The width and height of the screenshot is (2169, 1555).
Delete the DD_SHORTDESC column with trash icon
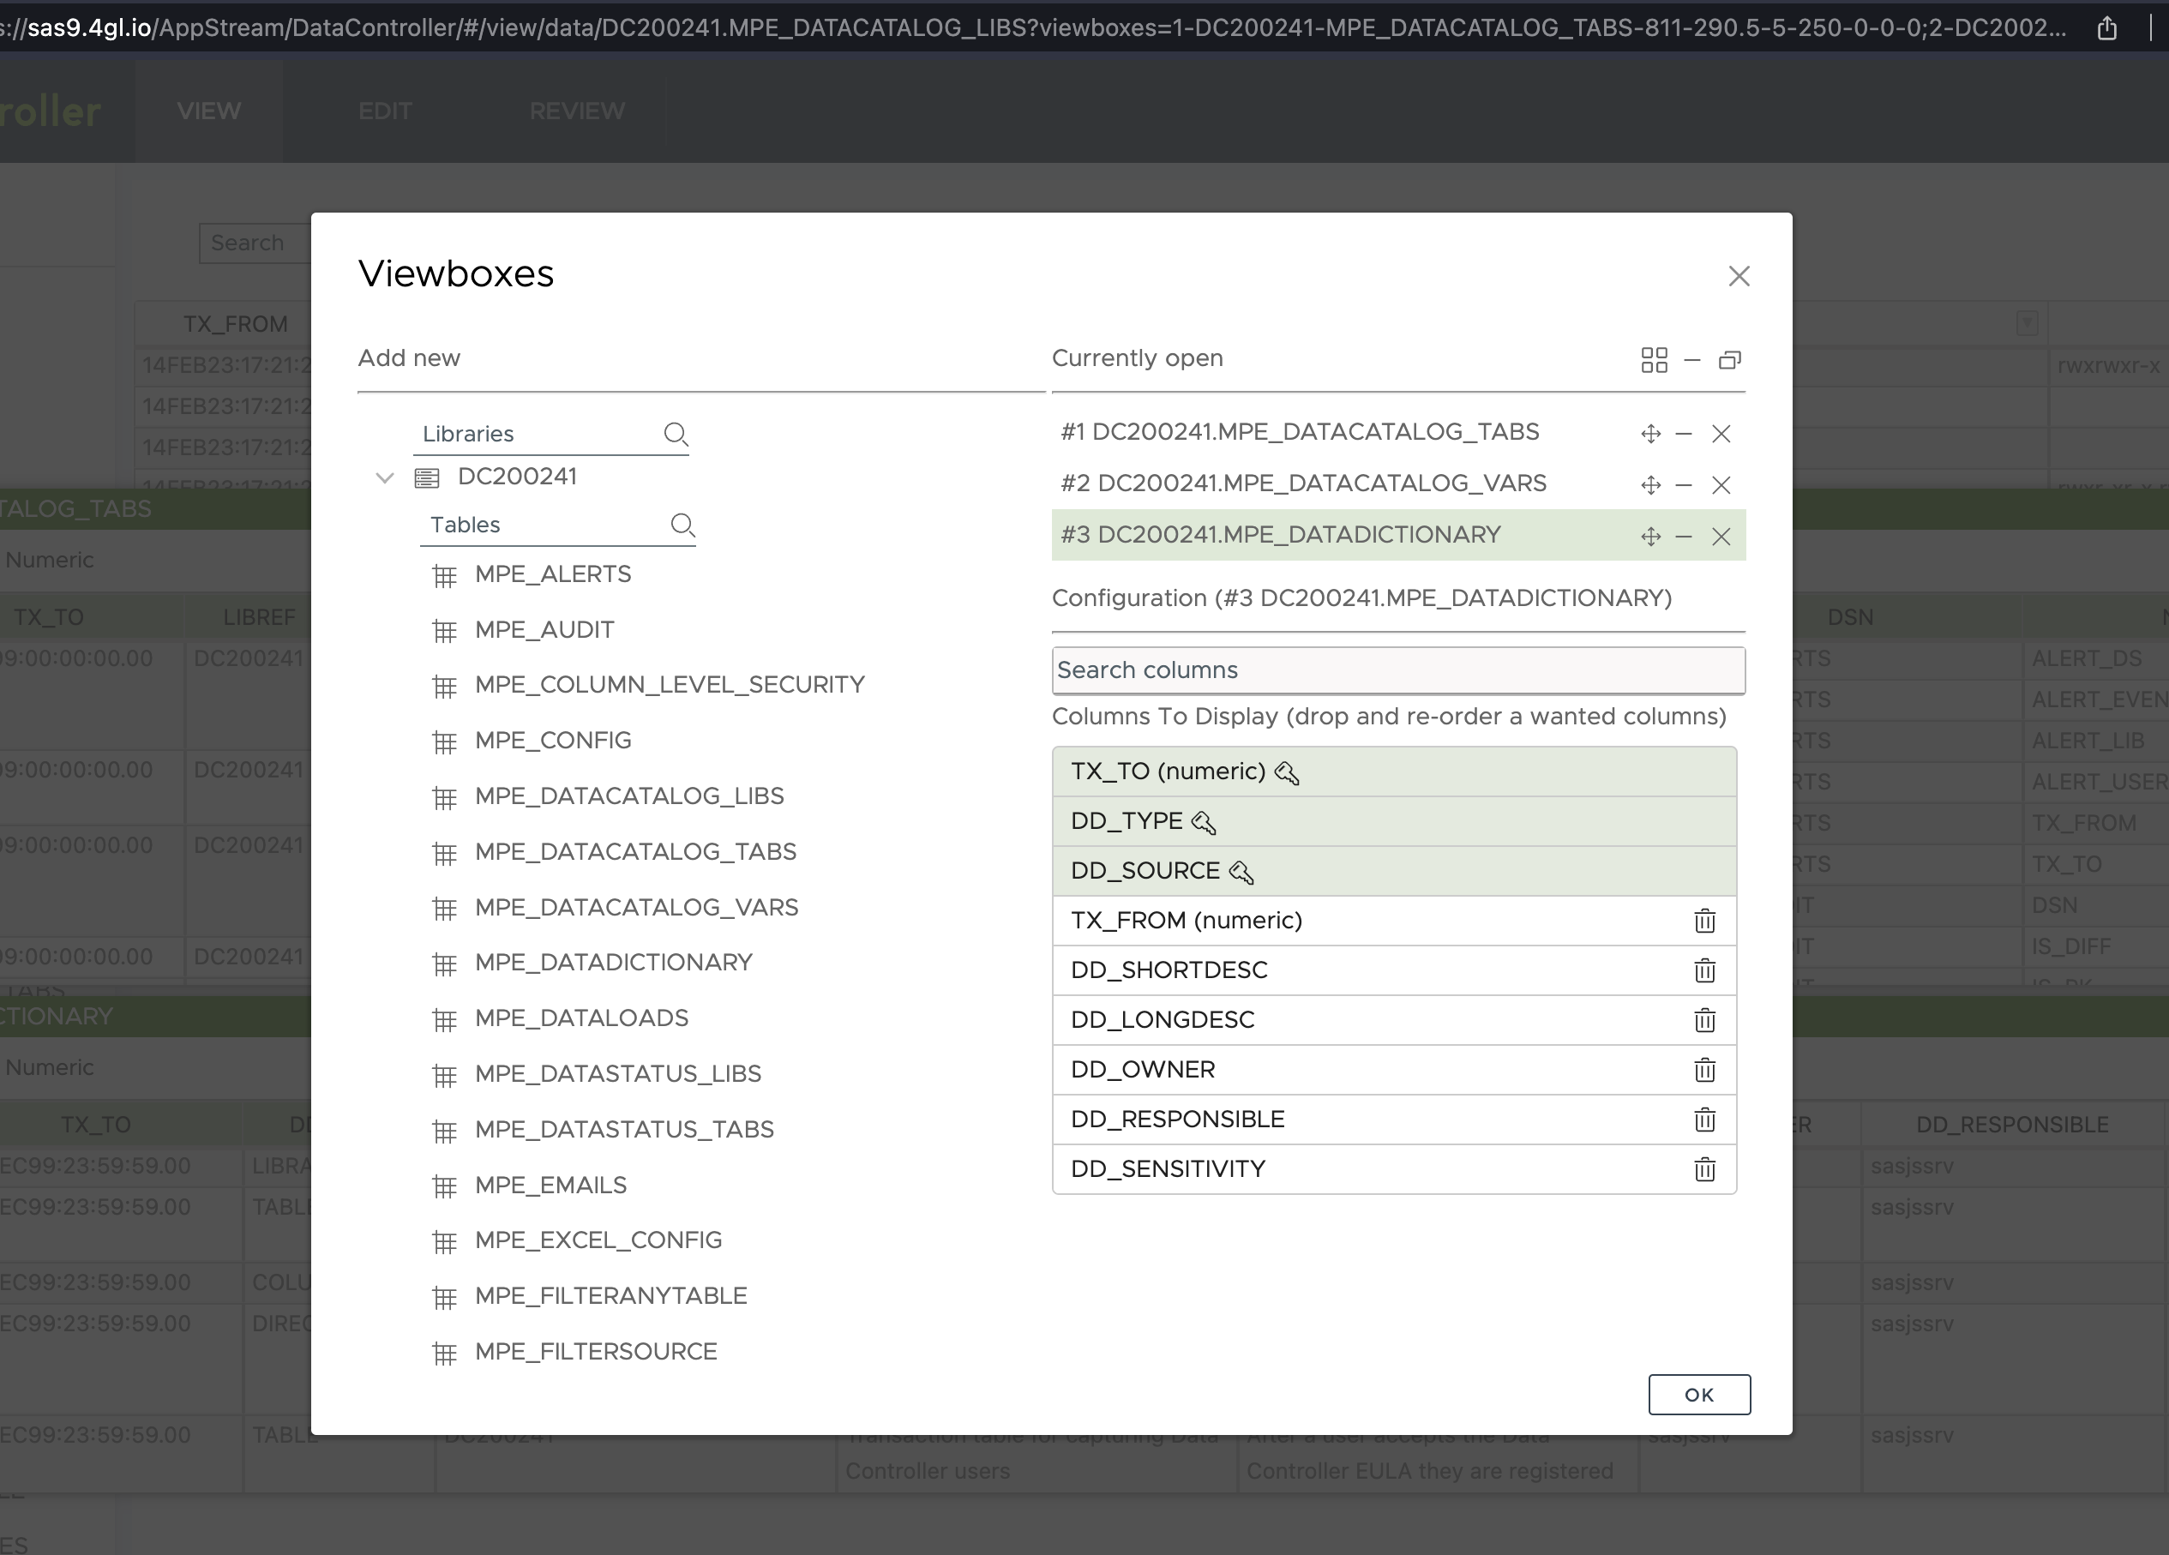coord(1704,970)
